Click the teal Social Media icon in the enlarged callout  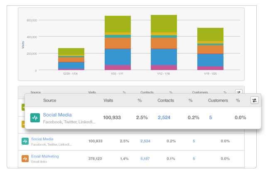click(35, 118)
